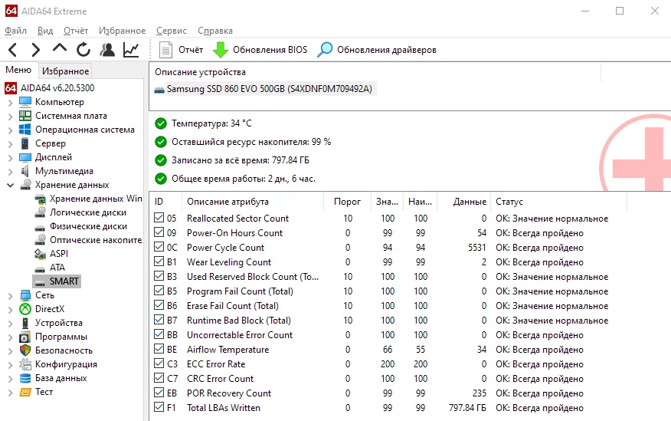The width and height of the screenshot is (671, 421).
Task: Expand the Тест tree node
Action: click(x=11, y=393)
